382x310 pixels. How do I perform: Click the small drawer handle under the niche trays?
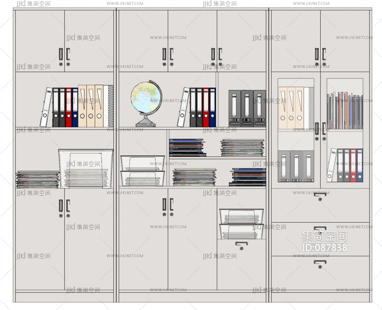241,244
